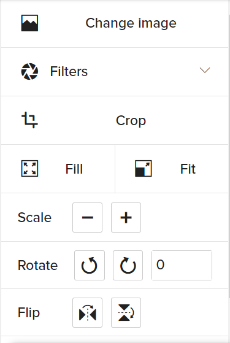The image size is (230, 343).
Task: Click the Change image picture icon
Action: (x=29, y=23)
